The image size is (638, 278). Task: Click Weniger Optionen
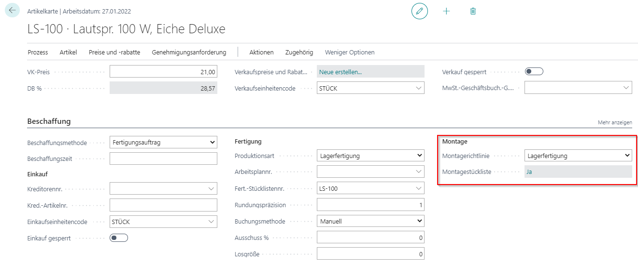349,52
